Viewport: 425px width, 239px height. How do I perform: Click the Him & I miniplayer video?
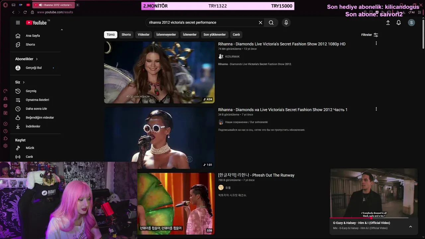tap(374, 193)
